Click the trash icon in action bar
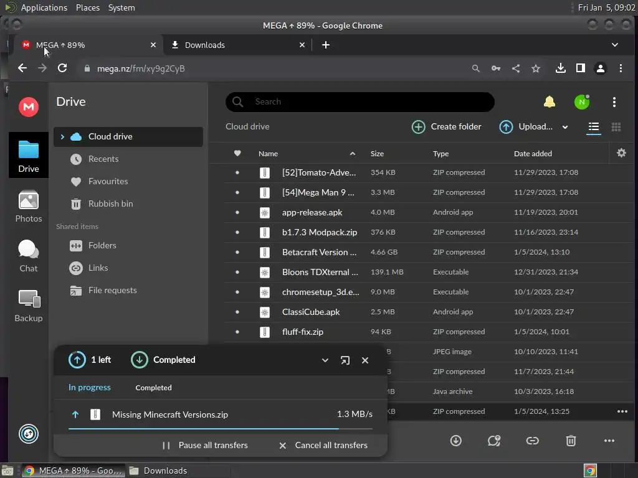The width and height of the screenshot is (638, 478). click(571, 441)
